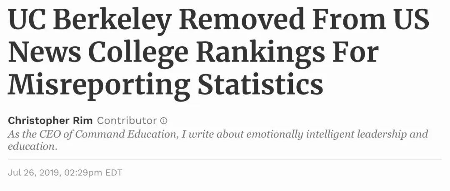The width and height of the screenshot is (450, 191).
Task: Click the word "Misreporting" in the headline
Action: point(98,84)
